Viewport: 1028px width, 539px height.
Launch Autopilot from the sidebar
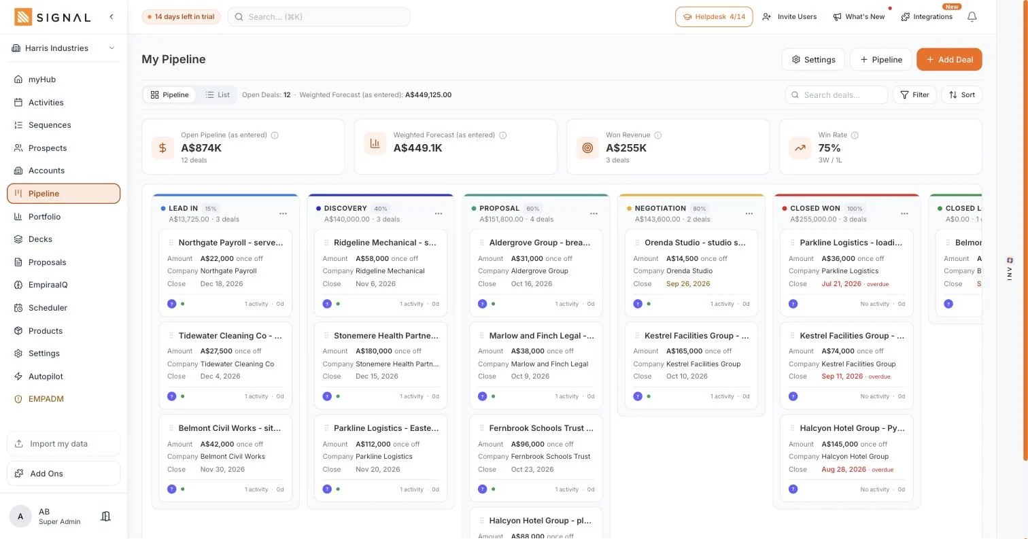(64, 377)
